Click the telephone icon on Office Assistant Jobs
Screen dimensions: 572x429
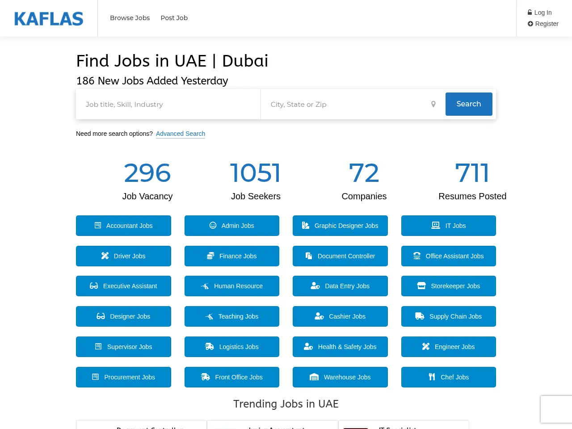pyautogui.click(x=417, y=256)
